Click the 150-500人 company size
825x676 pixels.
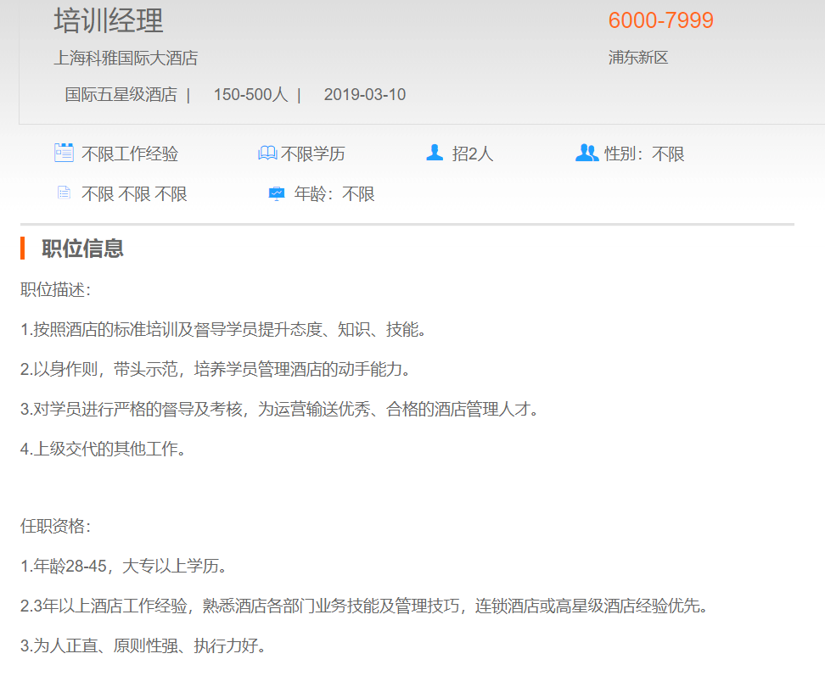coord(250,95)
